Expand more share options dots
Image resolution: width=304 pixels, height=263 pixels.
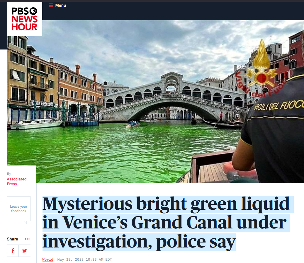27,239
